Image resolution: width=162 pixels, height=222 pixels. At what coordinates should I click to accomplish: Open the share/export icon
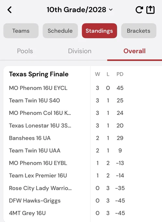tap(150, 10)
